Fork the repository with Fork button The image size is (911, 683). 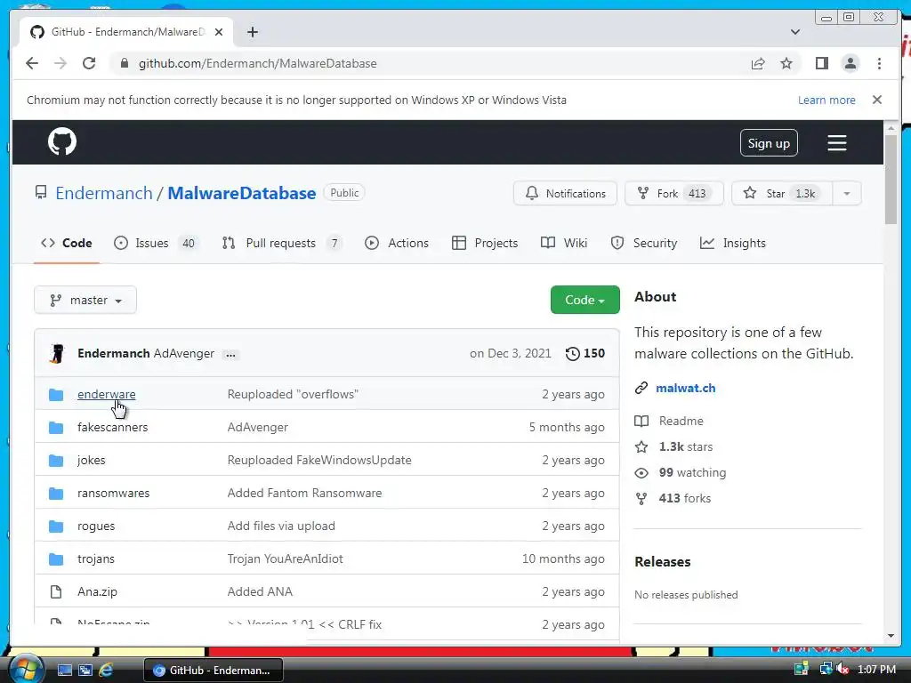coord(674,193)
